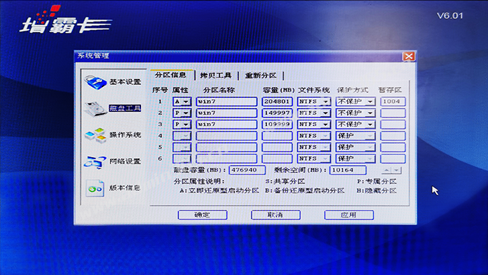Click partition 2 name field win7
Screen dimensions: 488x275
pos(226,113)
